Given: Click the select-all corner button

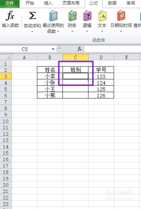Looking at the screenshot, I should (x=6, y=57).
